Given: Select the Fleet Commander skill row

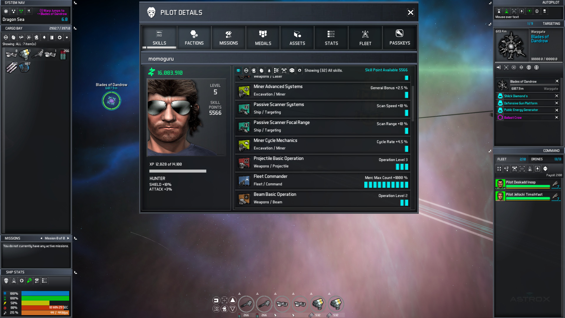Looking at the screenshot, I should tap(322, 180).
